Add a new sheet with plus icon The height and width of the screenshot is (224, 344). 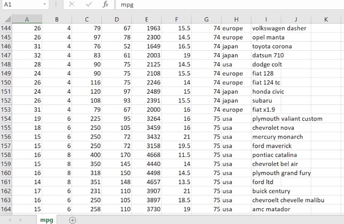tap(72, 220)
